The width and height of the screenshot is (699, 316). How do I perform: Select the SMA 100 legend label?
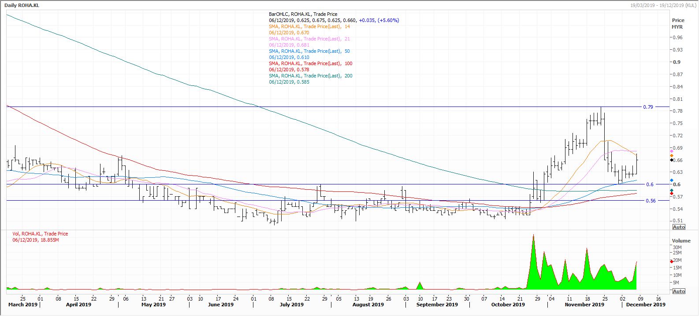click(x=310, y=63)
